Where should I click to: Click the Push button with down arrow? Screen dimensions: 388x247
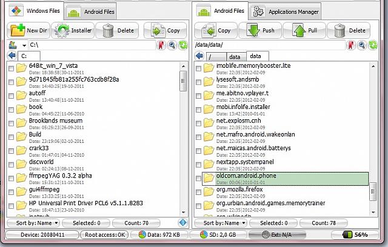pos(261,30)
